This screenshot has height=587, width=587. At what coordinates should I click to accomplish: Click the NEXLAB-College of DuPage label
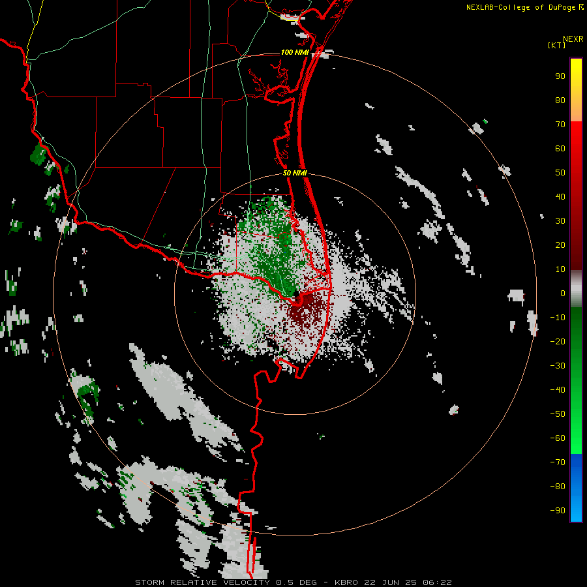(521, 7)
